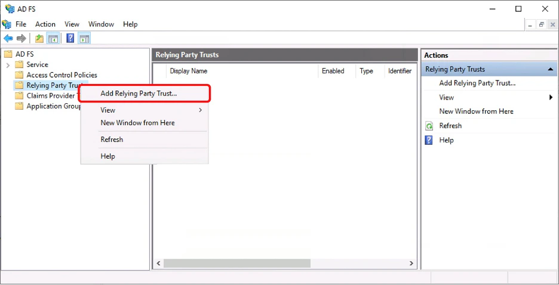
Task: Expand the Service tree node
Action: point(8,65)
